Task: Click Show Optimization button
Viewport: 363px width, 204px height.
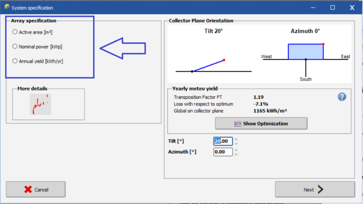Action: (261, 124)
